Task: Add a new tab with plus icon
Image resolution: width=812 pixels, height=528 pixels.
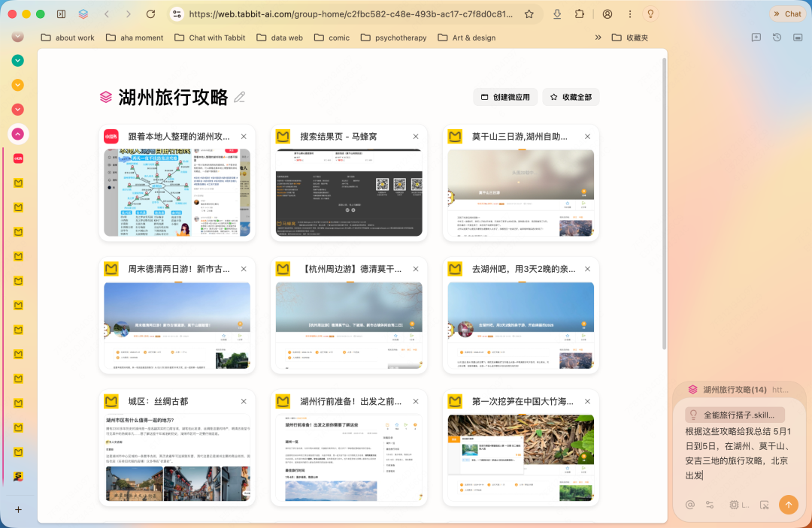Action: point(18,509)
